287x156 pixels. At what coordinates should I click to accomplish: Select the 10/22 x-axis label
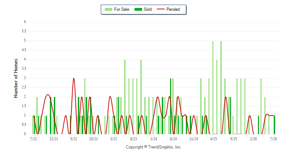pyautogui.click(x=94, y=139)
